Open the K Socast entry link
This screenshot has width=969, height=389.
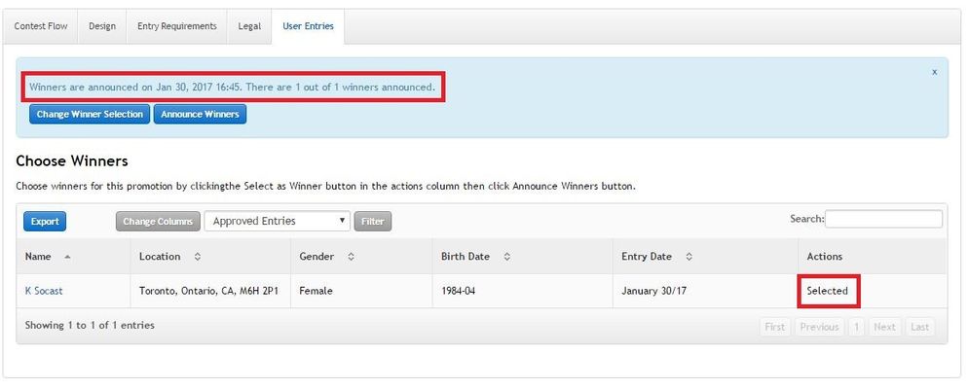pos(44,291)
